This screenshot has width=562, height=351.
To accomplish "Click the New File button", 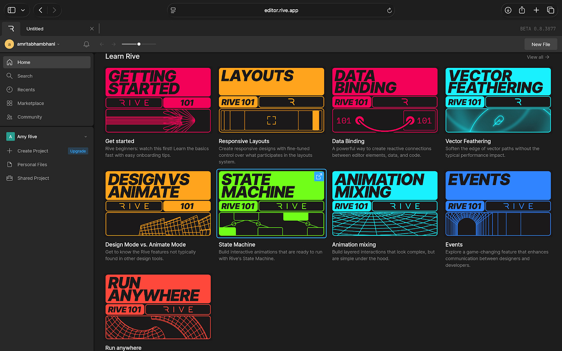I will 540,44.
